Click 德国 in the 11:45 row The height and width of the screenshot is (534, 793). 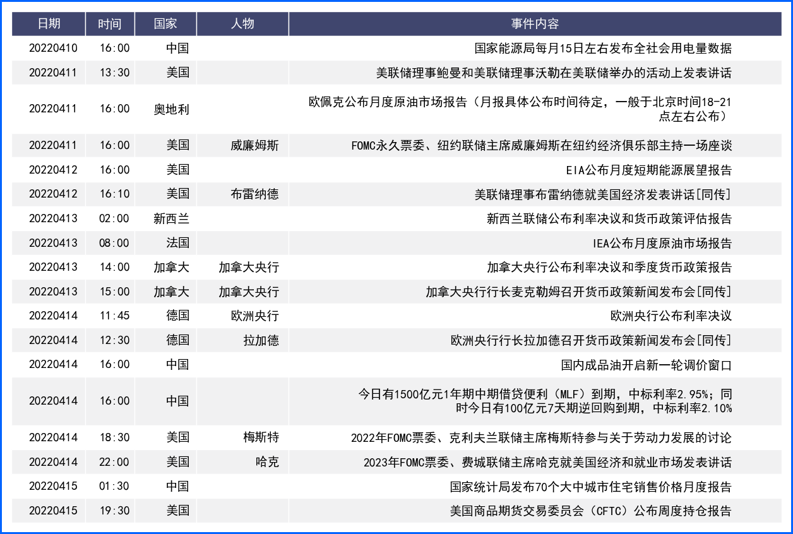click(x=177, y=316)
